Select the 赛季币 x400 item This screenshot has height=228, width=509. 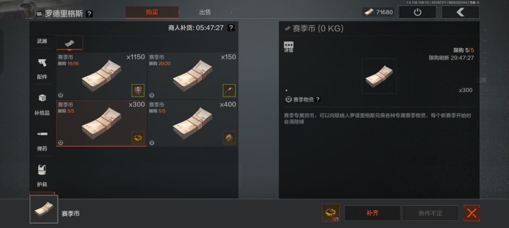(192, 123)
